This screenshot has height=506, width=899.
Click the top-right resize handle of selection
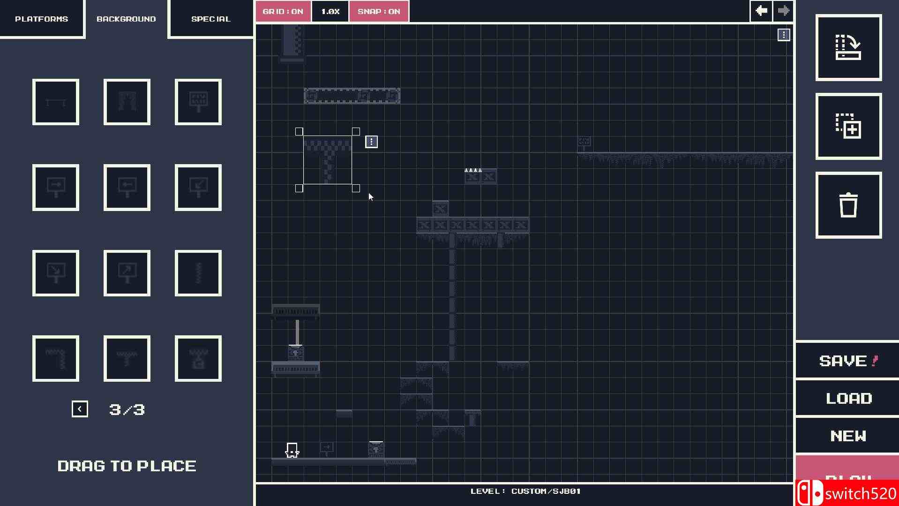[356, 132]
